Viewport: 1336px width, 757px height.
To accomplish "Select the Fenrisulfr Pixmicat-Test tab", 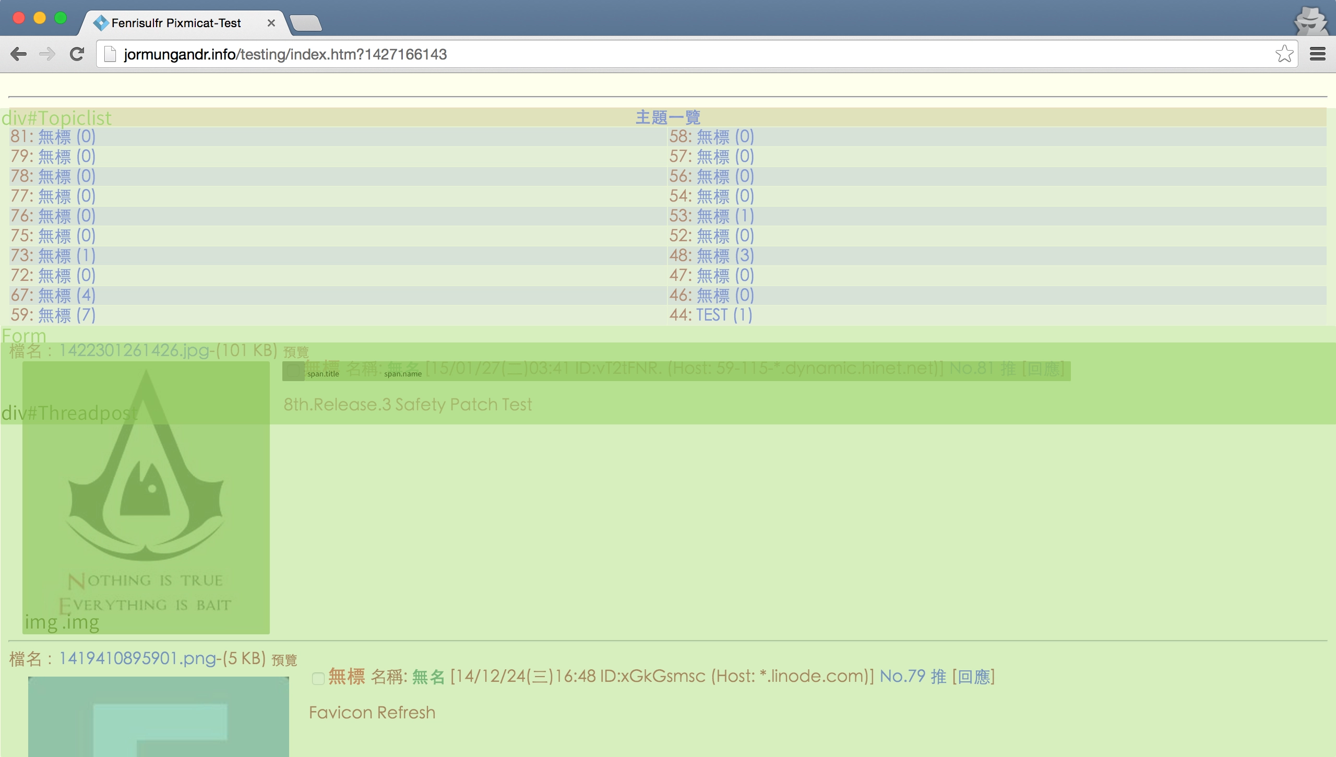I will pyautogui.click(x=176, y=23).
